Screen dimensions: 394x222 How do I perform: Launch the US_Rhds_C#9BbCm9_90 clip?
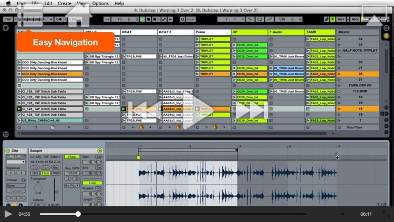click(x=19, y=120)
